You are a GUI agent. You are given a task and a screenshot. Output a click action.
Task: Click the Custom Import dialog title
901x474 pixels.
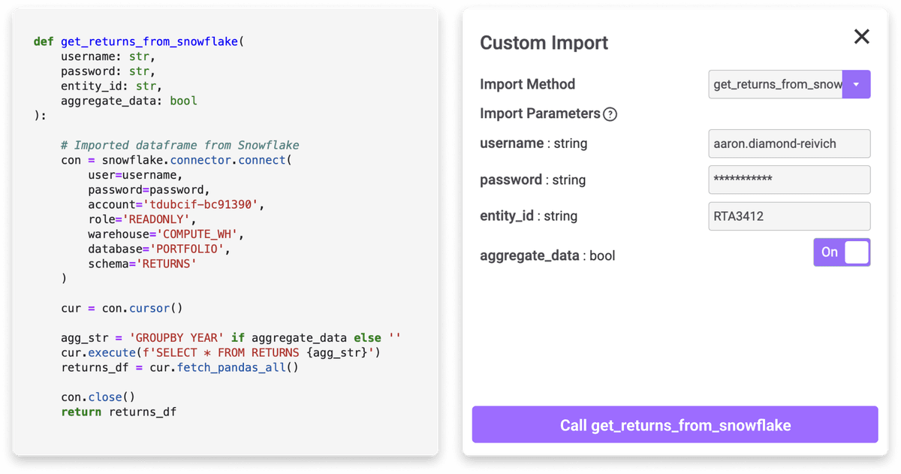(544, 44)
